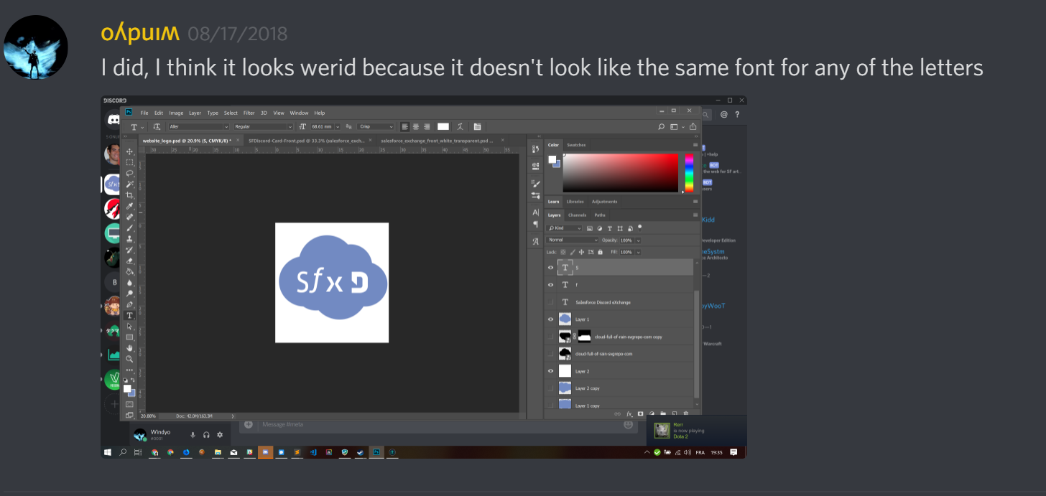The height and width of the screenshot is (496, 1046).
Task: Open the Type tool preset picker arrow
Action: coord(142,127)
